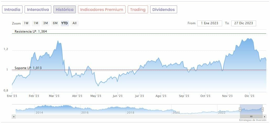This screenshot has width=270, height=124.
Task: Switch to the Intradía tab
Action: [x=12, y=10]
